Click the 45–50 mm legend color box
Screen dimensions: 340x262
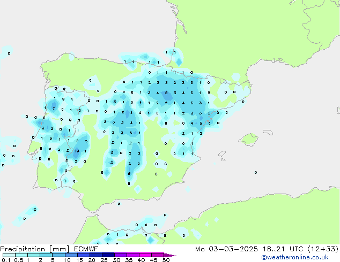click(x=158, y=255)
